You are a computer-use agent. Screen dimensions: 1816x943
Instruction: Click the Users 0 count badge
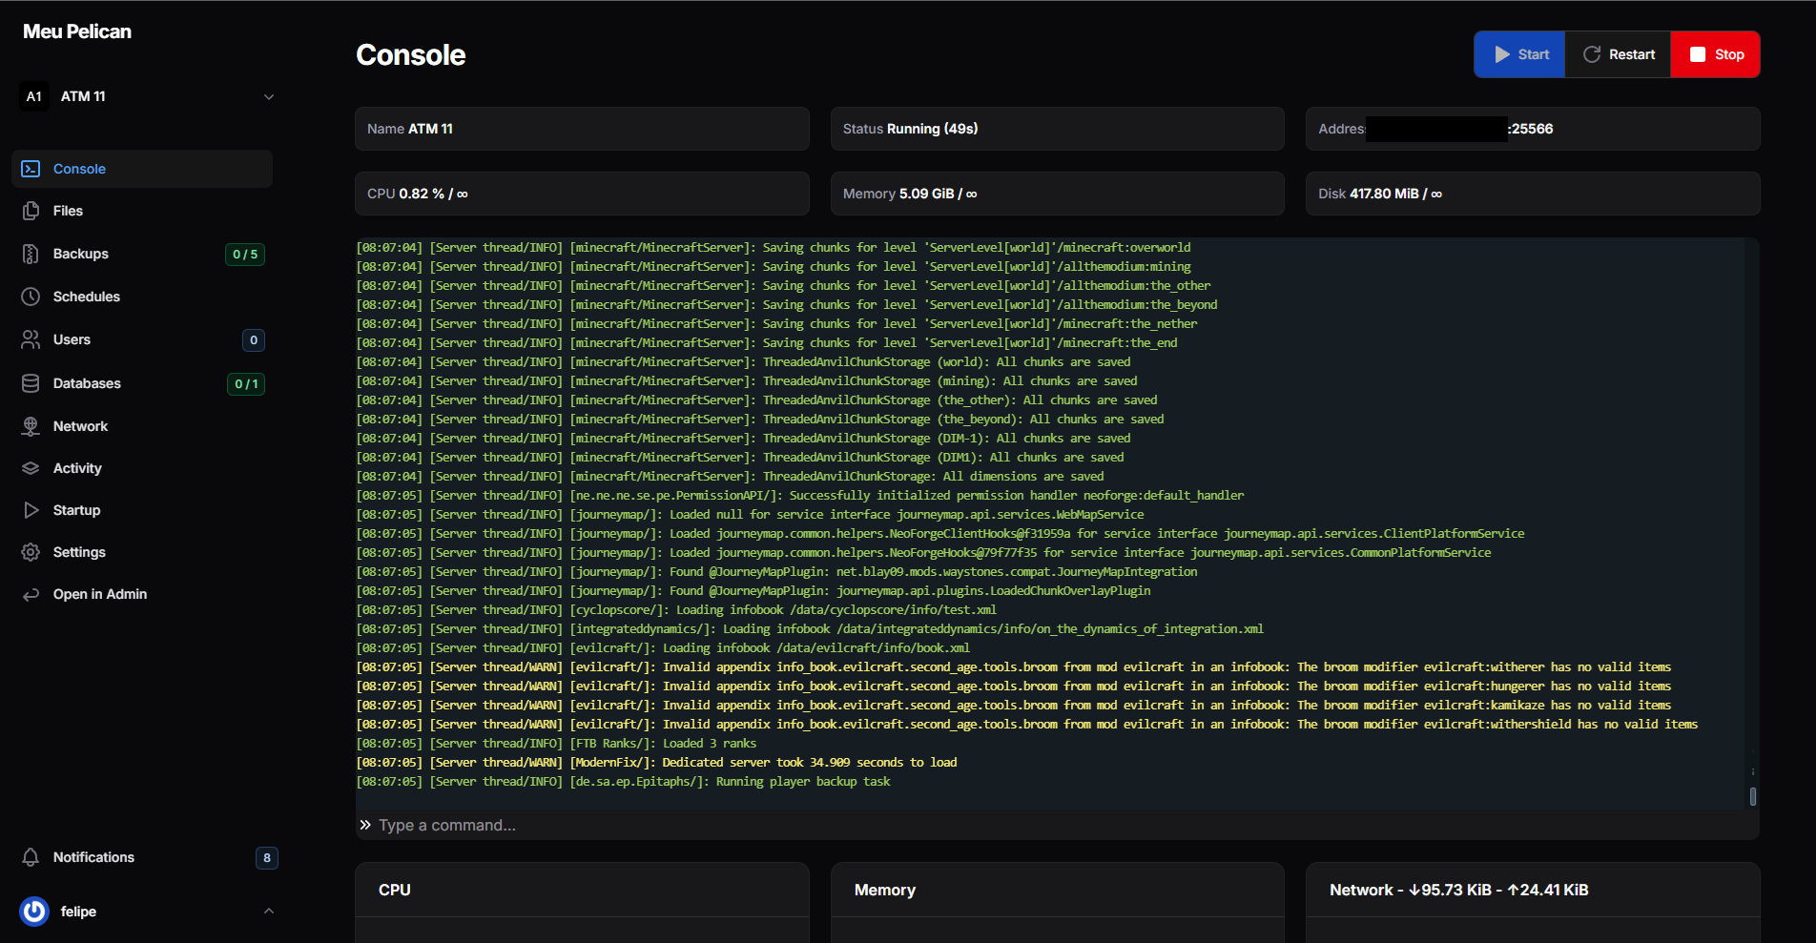click(254, 340)
